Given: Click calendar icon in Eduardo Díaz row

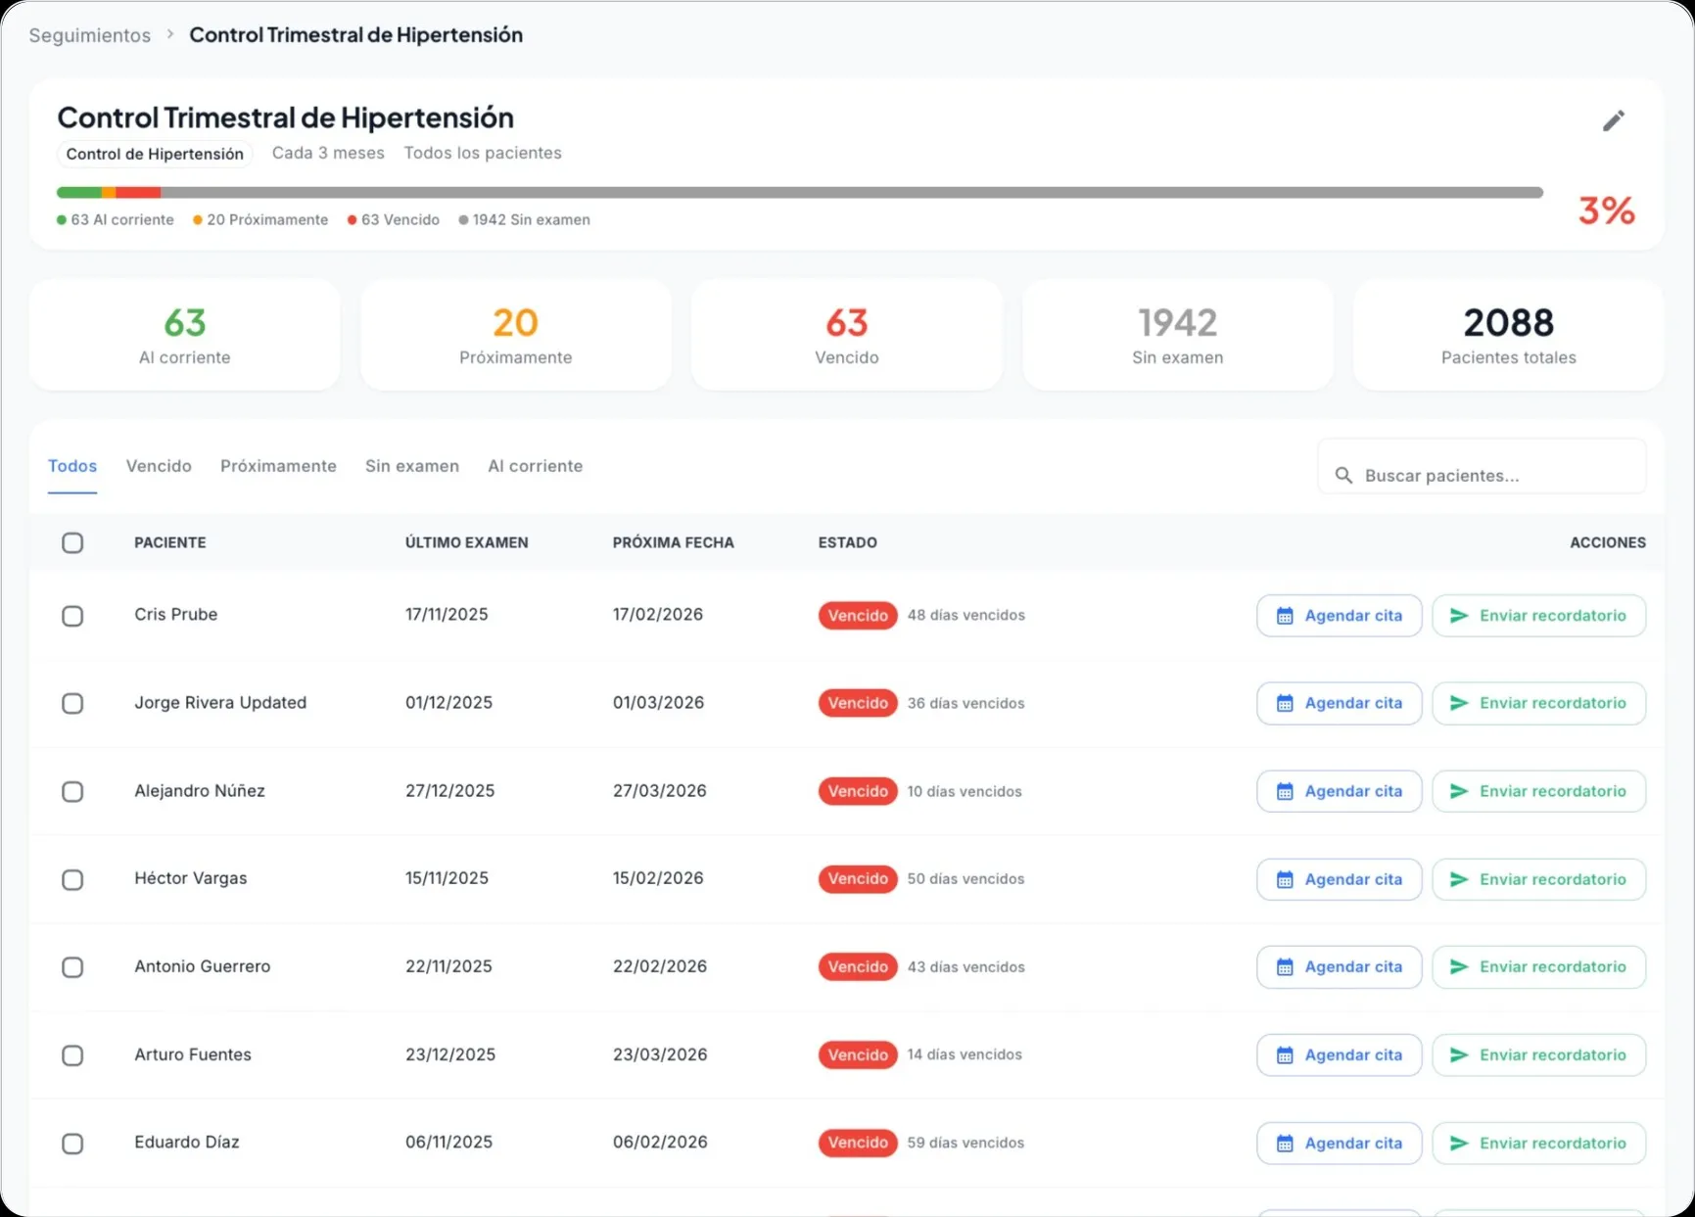Looking at the screenshot, I should (1285, 1144).
